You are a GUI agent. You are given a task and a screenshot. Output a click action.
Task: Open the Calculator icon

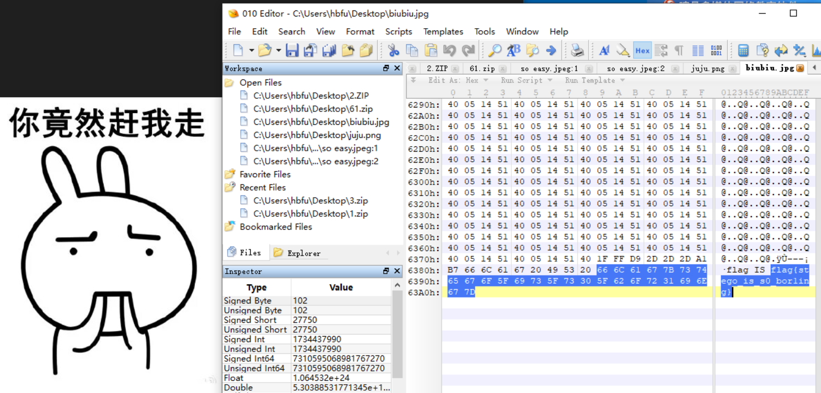[743, 51]
